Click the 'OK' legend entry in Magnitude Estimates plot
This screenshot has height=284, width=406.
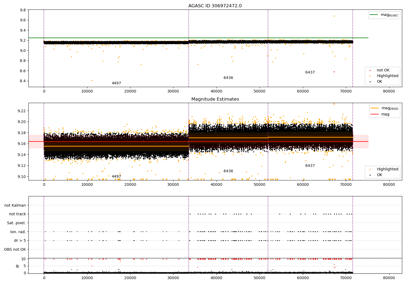click(379, 175)
